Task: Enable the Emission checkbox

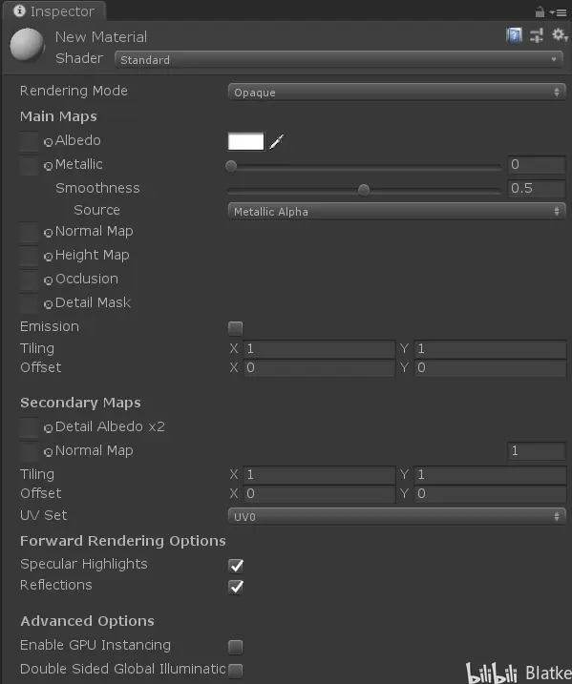Action: [235, 327]
